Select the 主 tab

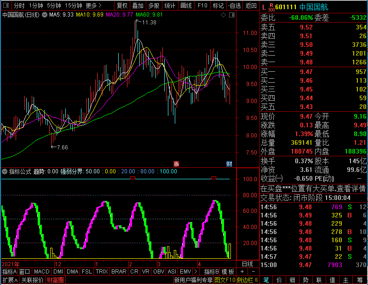pyautogui.click(x=346, y=280)
